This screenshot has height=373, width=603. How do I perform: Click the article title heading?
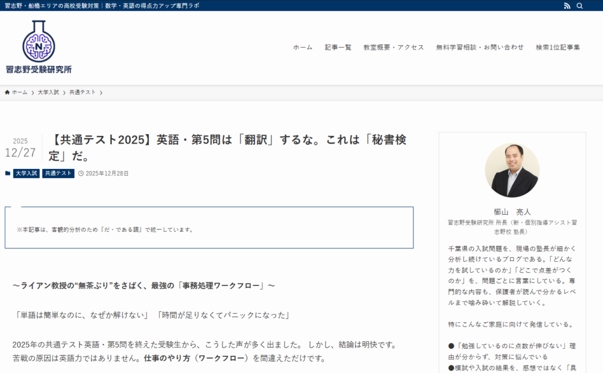tap(227, 148)
